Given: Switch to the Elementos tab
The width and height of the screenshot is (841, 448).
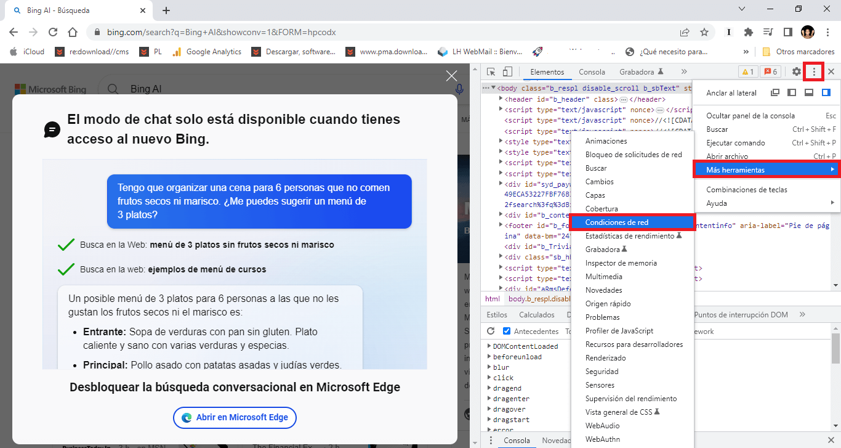Looking at the screenshot, I should coord(547,72).
